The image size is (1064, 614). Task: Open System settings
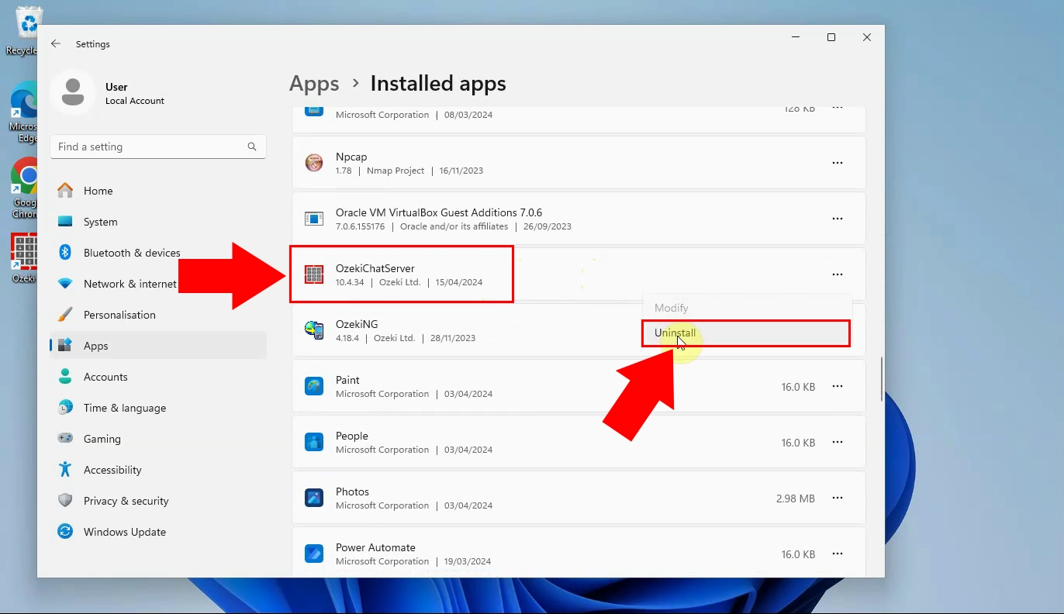pos(158,222)
